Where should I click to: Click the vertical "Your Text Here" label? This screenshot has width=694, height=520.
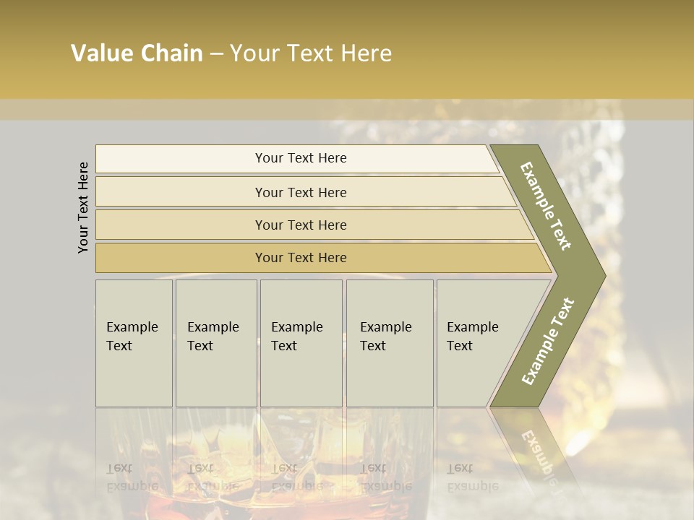83,207
